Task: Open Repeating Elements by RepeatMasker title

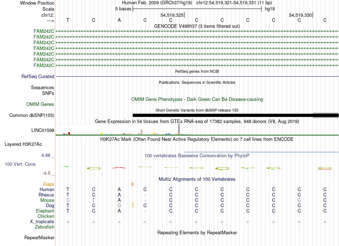Action: [197, 232]
